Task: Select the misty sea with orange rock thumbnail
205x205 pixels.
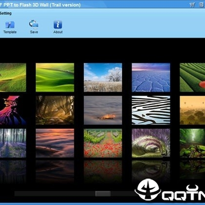Action: pyautogui.click(x=103, y=110)
